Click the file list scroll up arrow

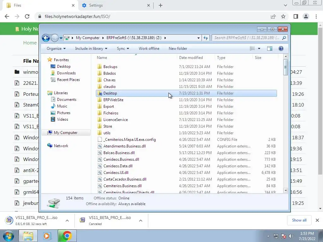point(285,56)
